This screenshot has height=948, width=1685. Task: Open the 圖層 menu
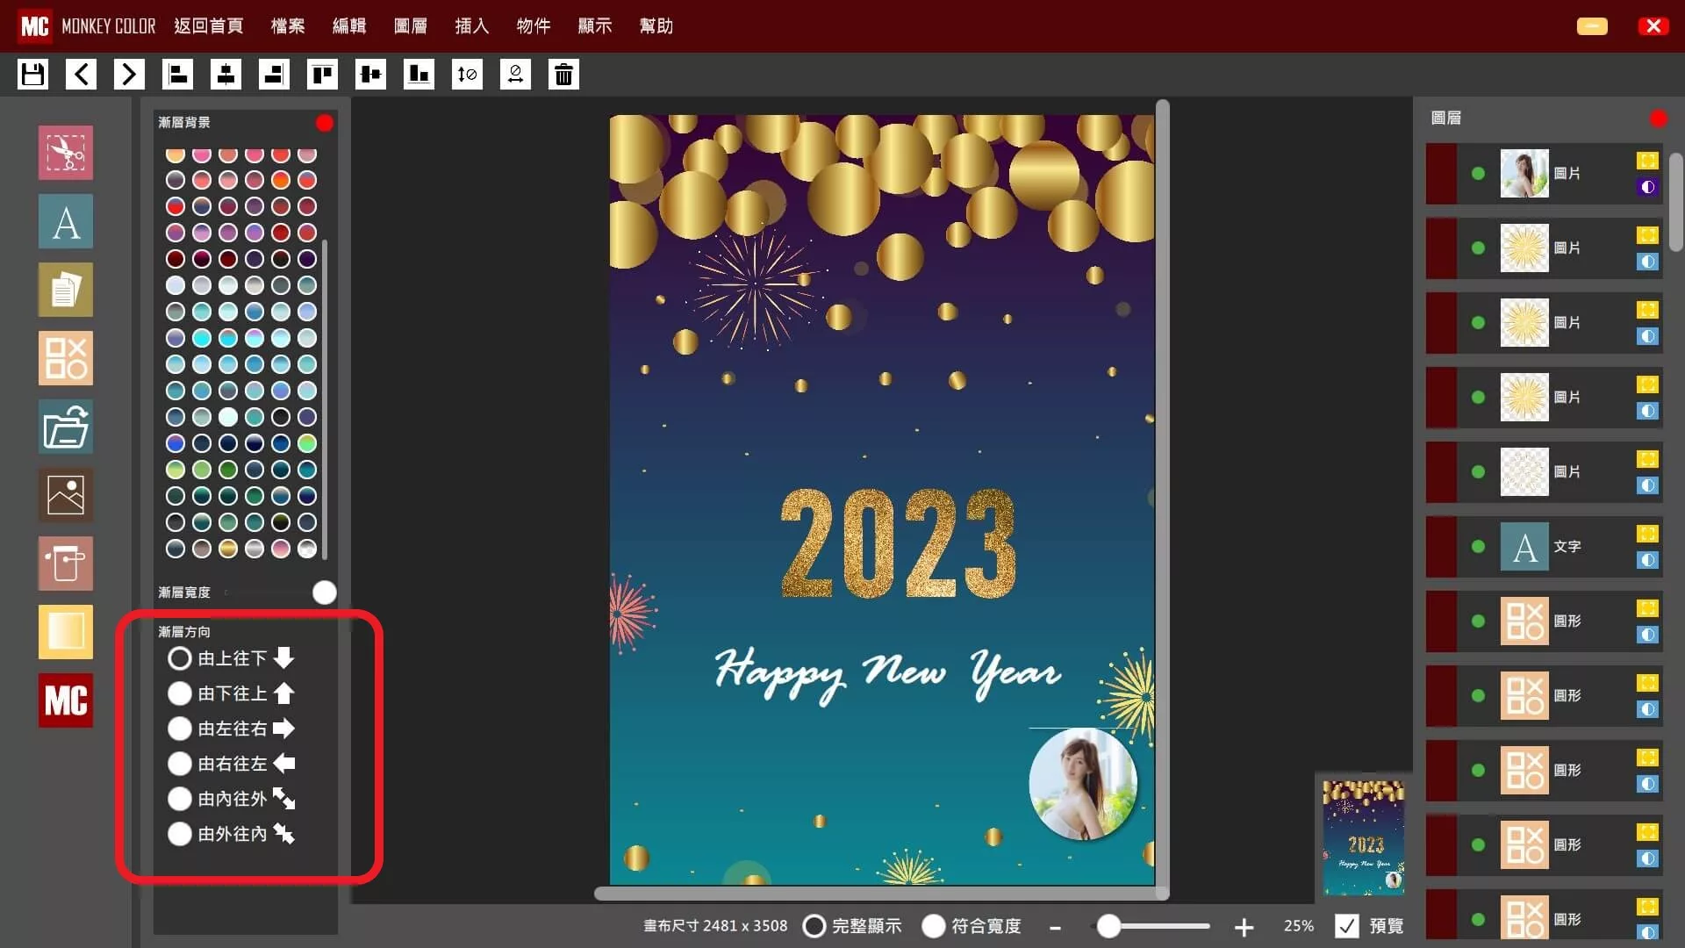click(411, 26)
